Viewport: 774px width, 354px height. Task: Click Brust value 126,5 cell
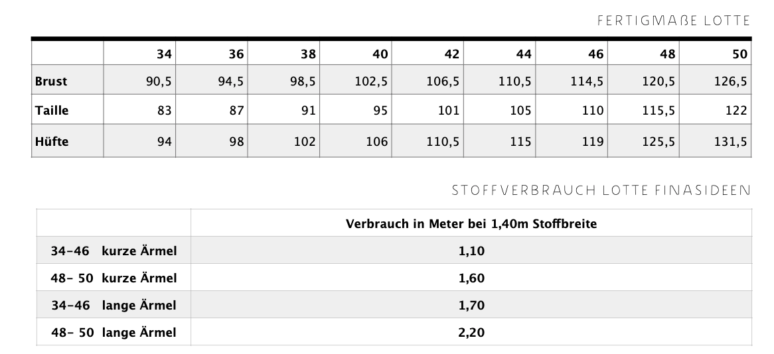coord(732,82)
